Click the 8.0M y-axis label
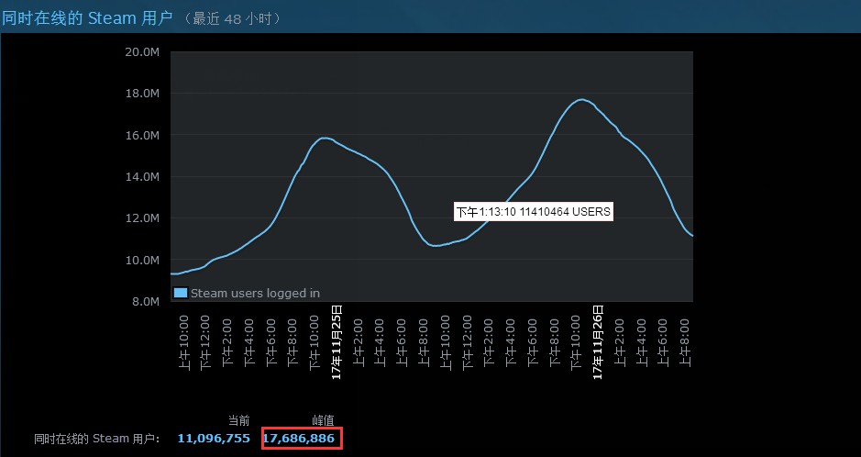Screen dimensions: 861x457 [146, 302]
